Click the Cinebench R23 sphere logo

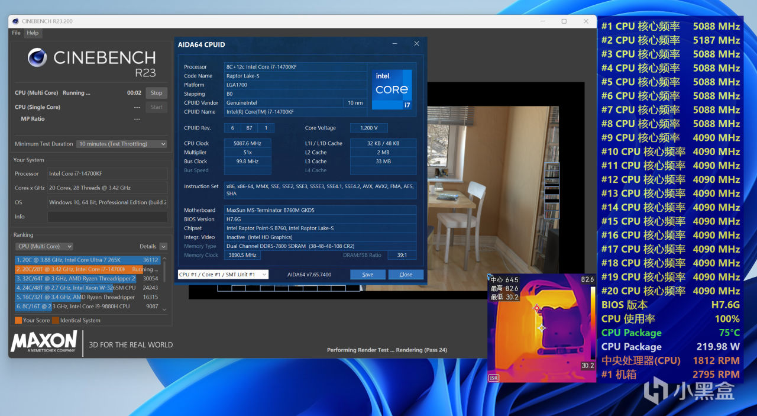(37, 57)
